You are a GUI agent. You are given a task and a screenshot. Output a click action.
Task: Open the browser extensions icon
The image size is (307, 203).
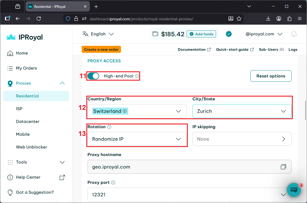click(289, 19)
